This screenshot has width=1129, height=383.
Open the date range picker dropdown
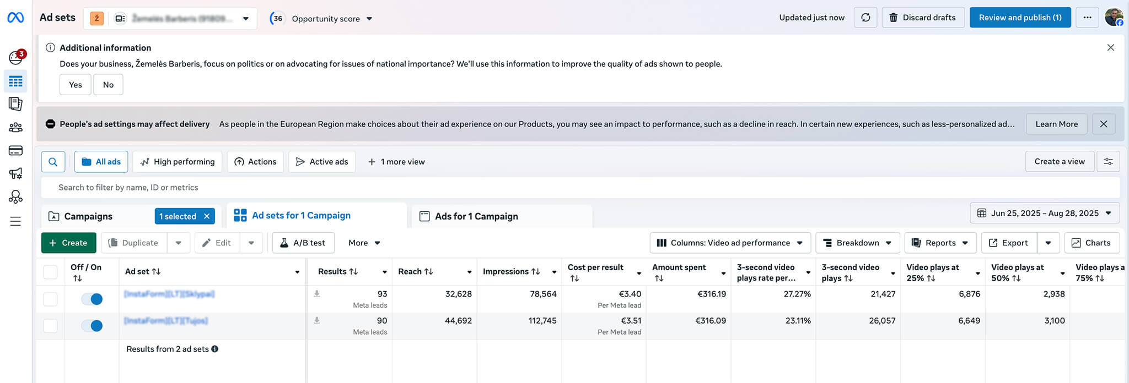1044,214
